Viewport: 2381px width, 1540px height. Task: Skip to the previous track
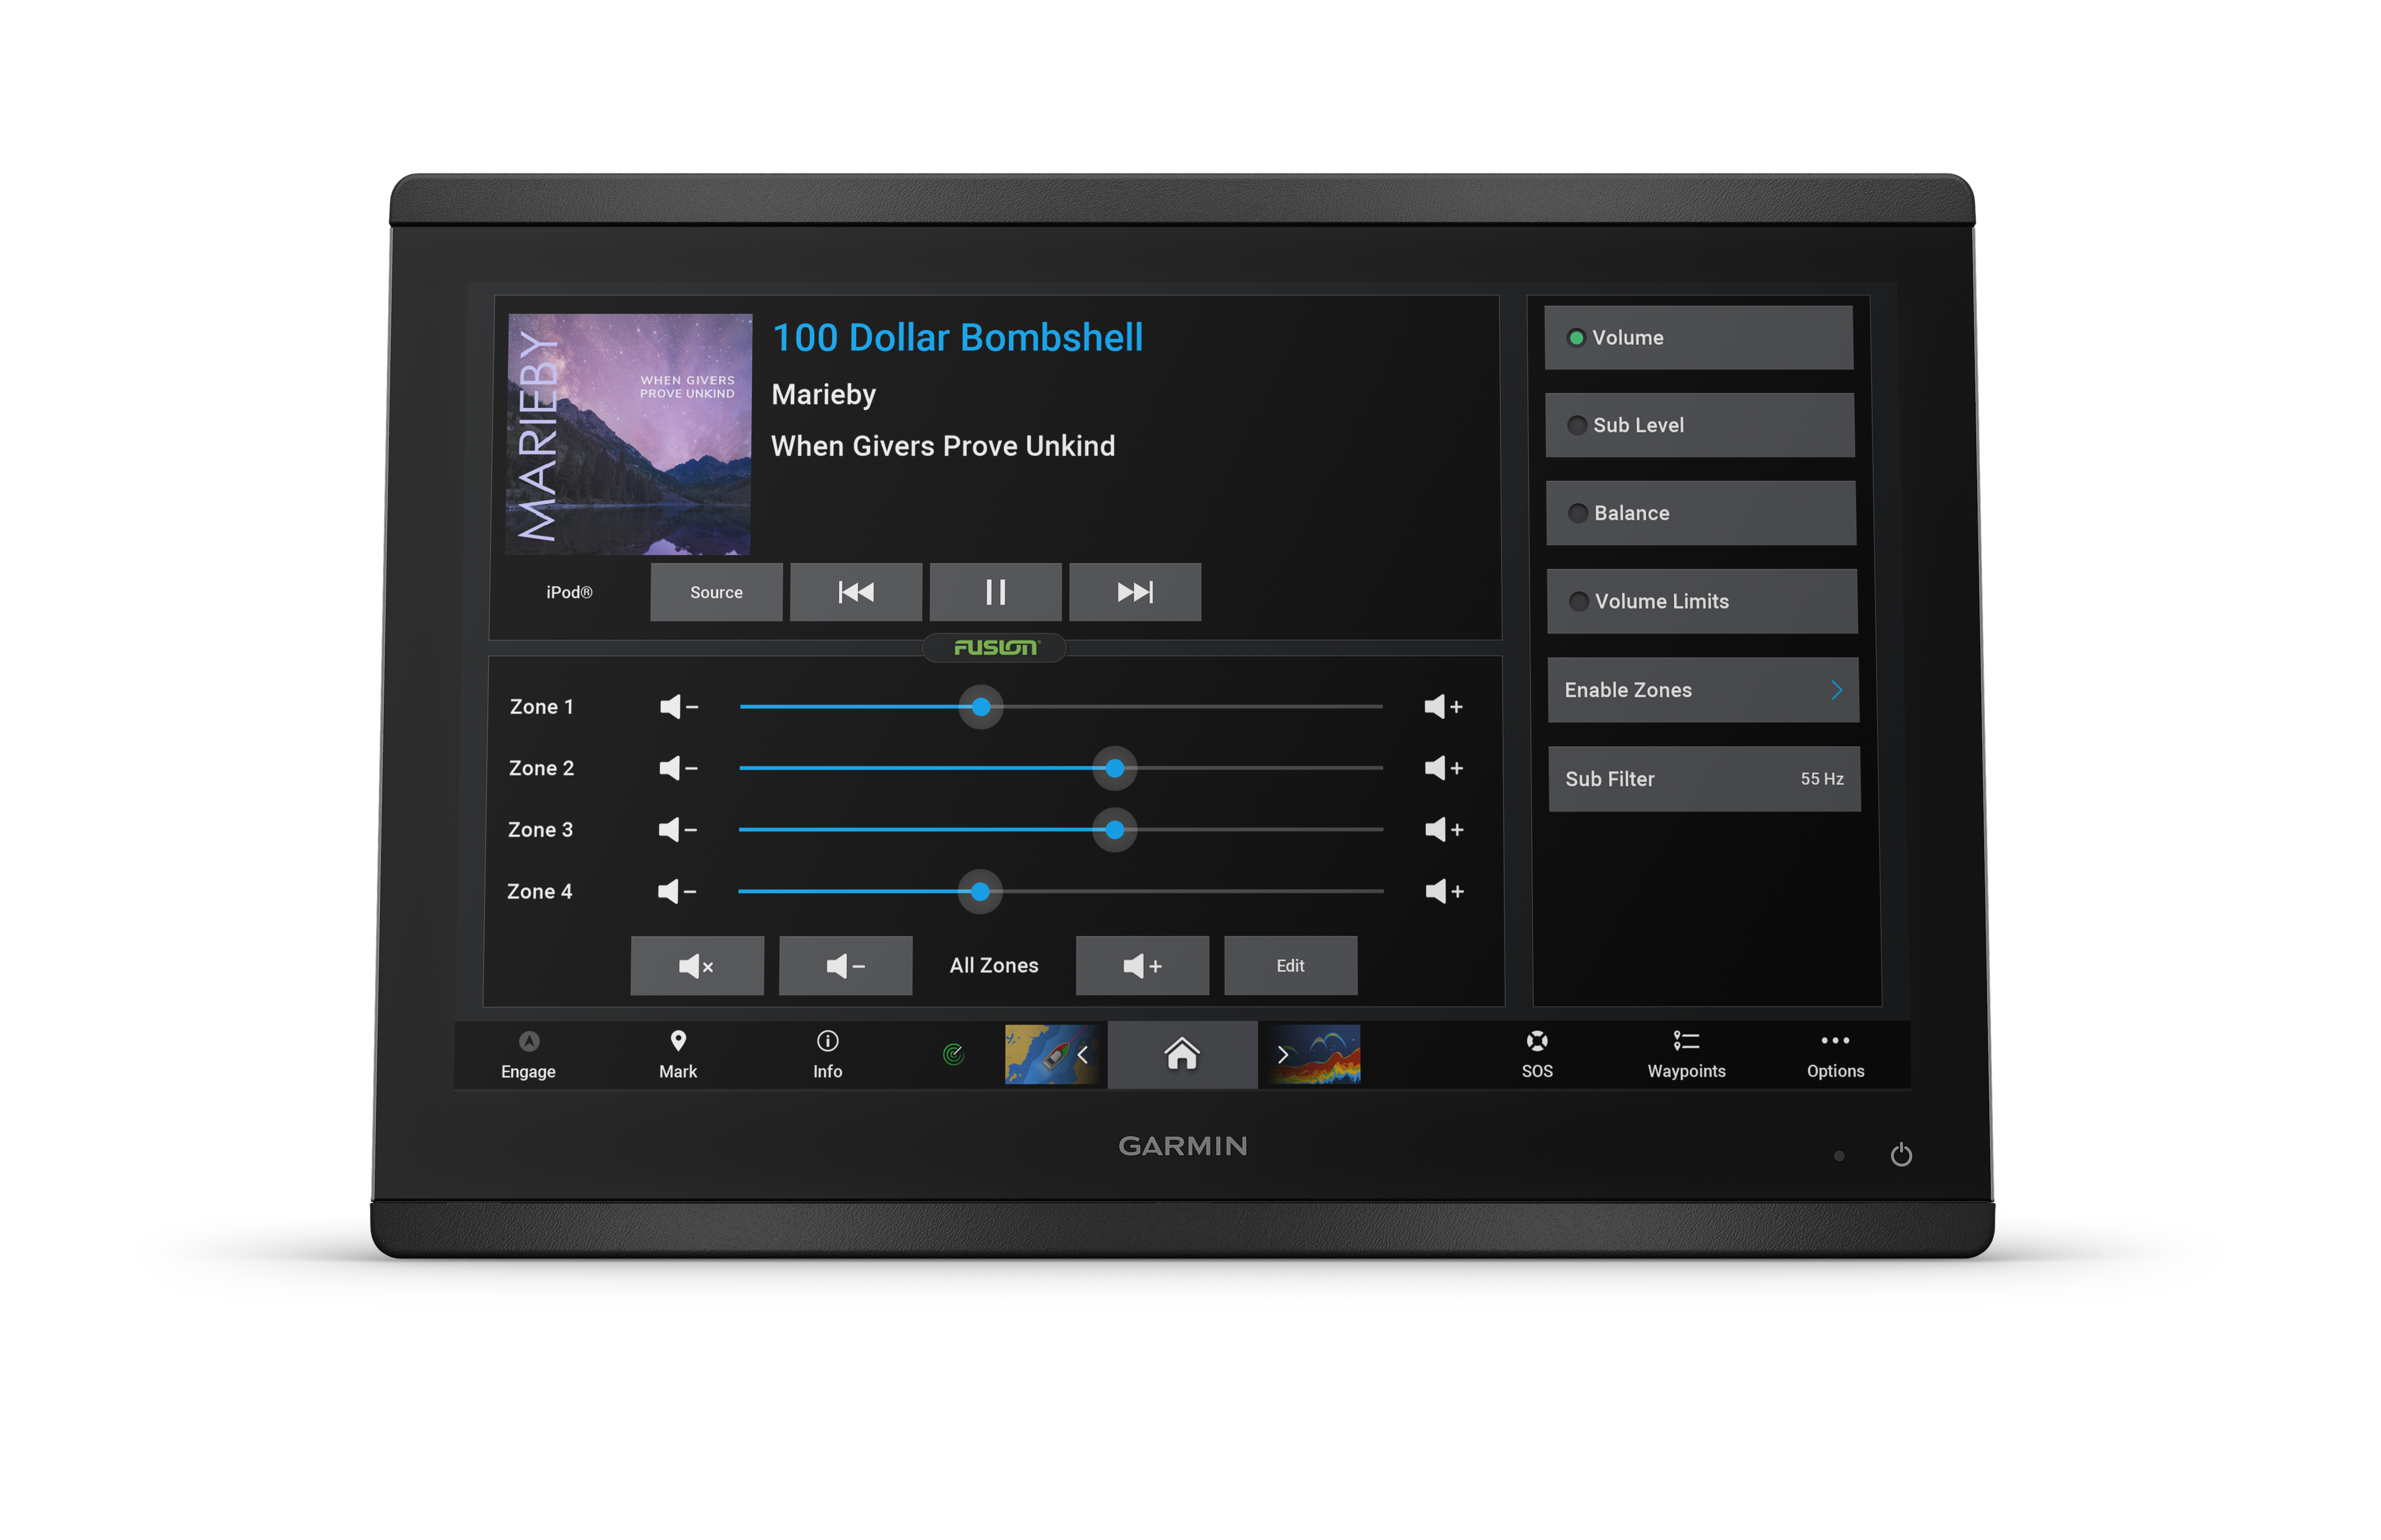click(x=855, y=592)
